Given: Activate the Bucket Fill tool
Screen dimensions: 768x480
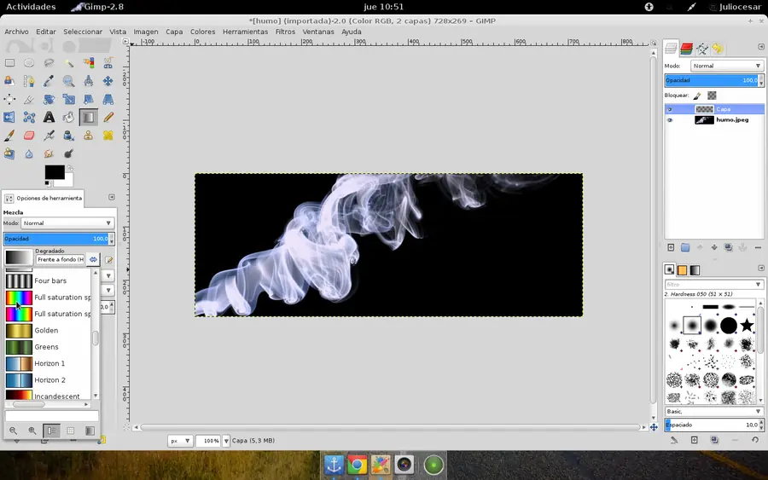Looking at the screenshot, I should (x=68, y=118).
